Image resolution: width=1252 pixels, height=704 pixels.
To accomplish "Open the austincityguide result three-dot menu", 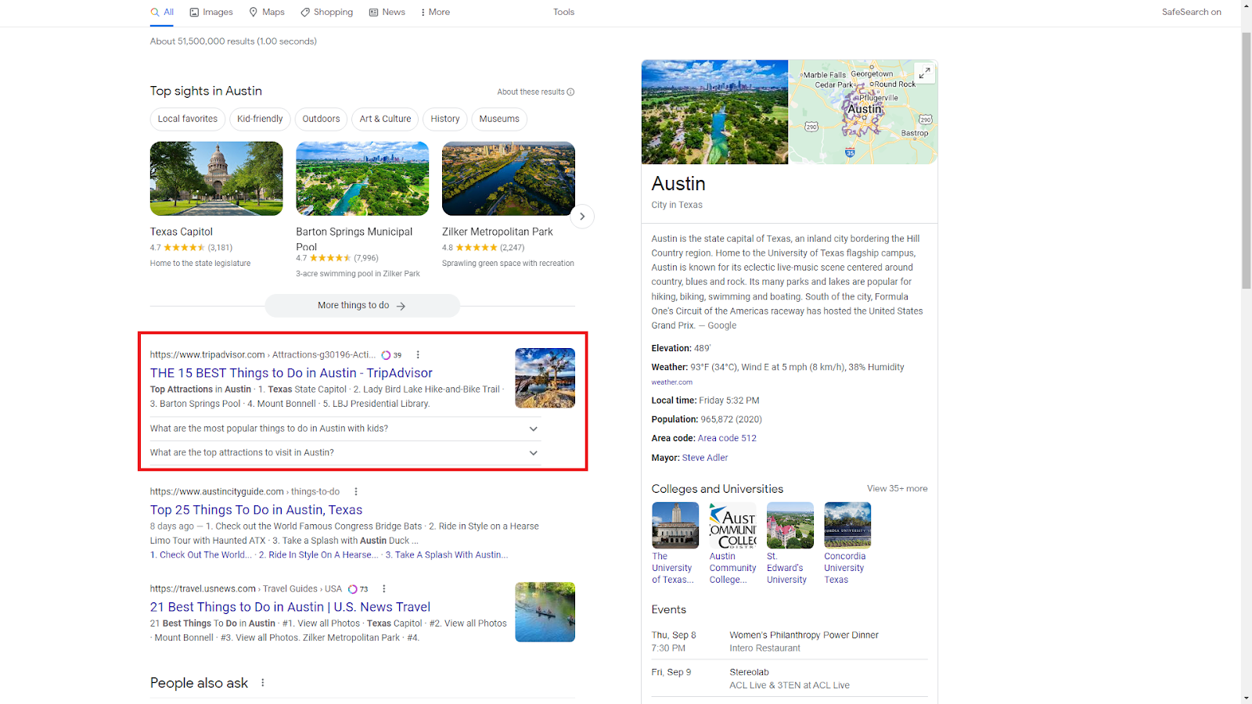I will [x=356, y=492].
